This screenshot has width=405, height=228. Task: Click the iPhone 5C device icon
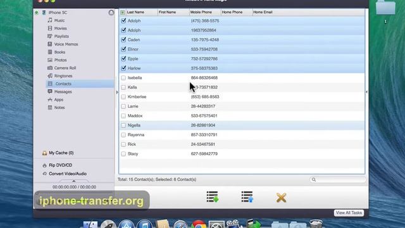click(x=44, y=13)
